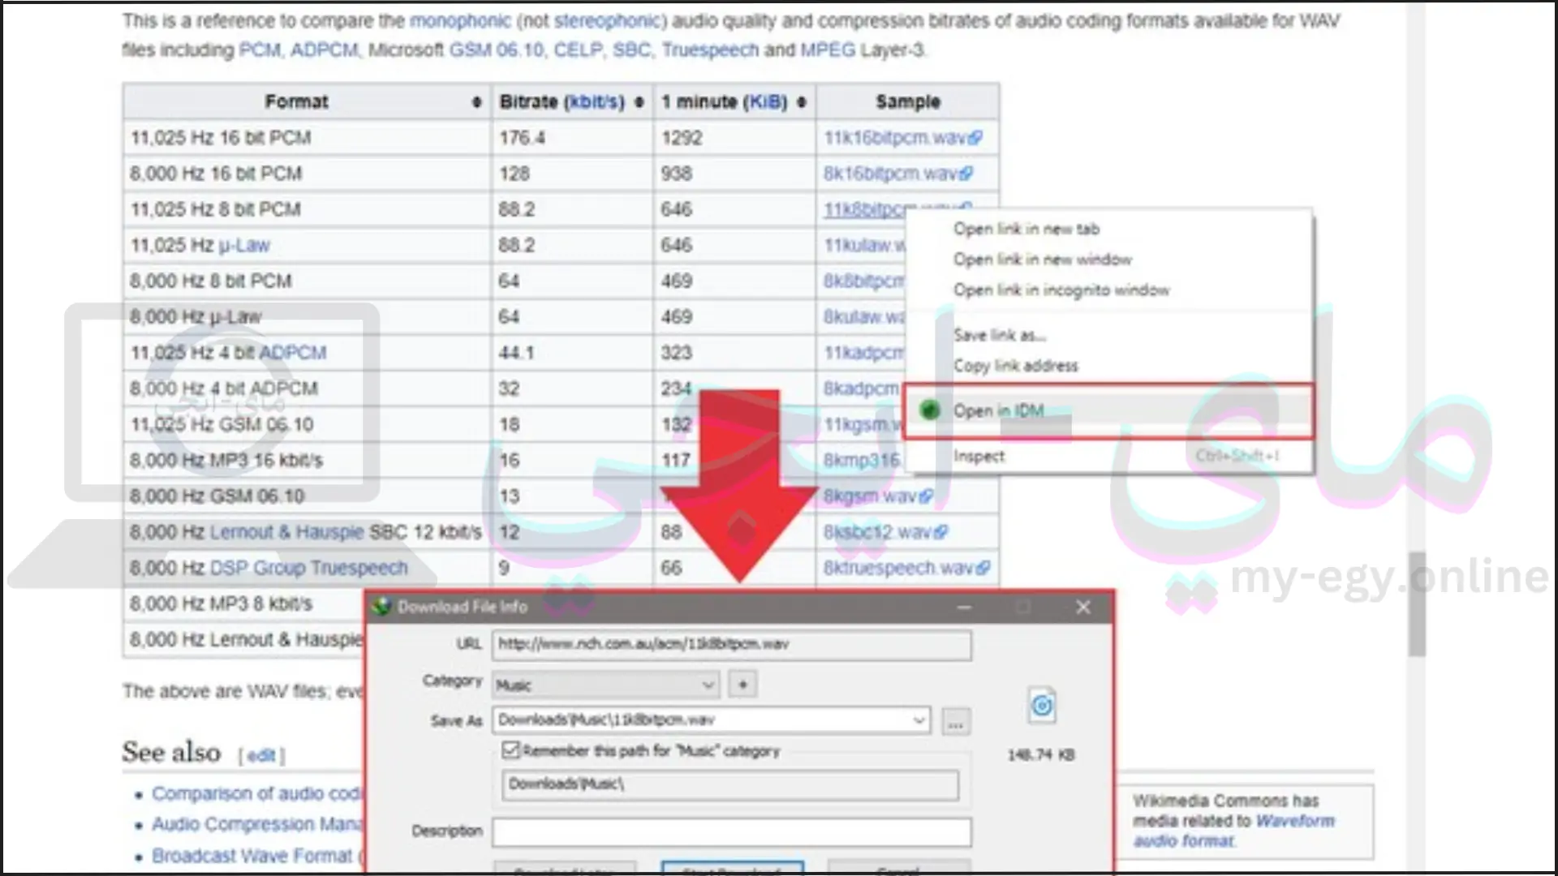This screenshot has height=876, width=1558.
Task: Choose Open link in new window
Action: [x=1043, y=260]
